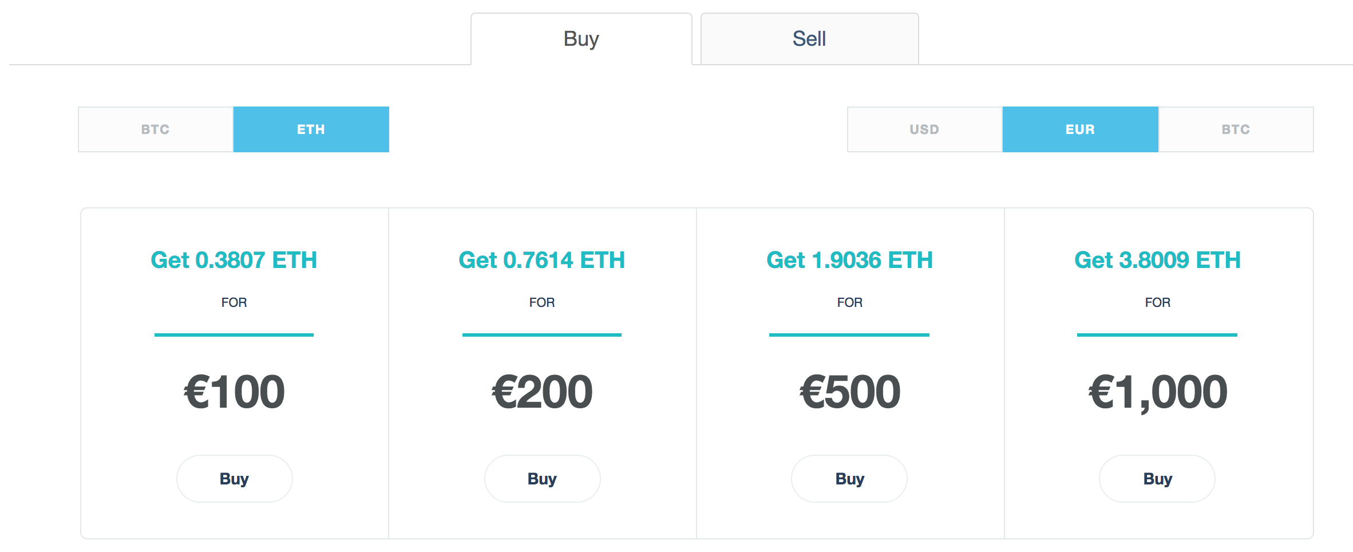Click the Get 1.9036 ETH heading
This screenshot has height=552, width=1353.
(x=849, y=260)
